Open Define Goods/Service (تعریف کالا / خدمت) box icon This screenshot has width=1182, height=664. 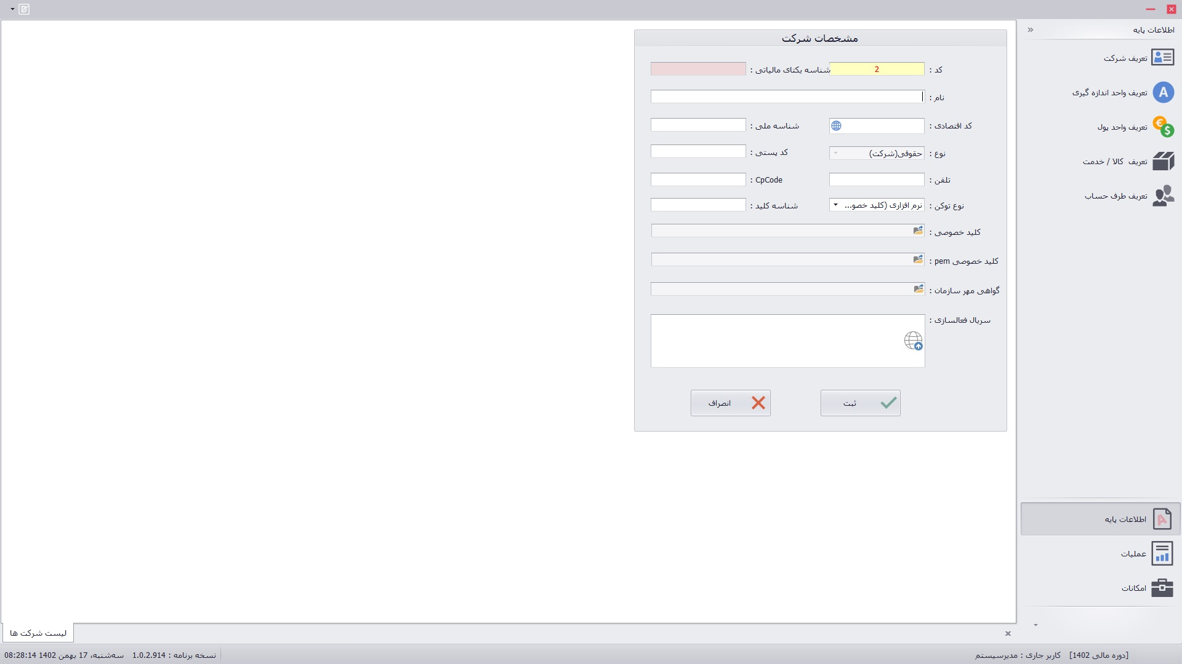point(1163,161)
